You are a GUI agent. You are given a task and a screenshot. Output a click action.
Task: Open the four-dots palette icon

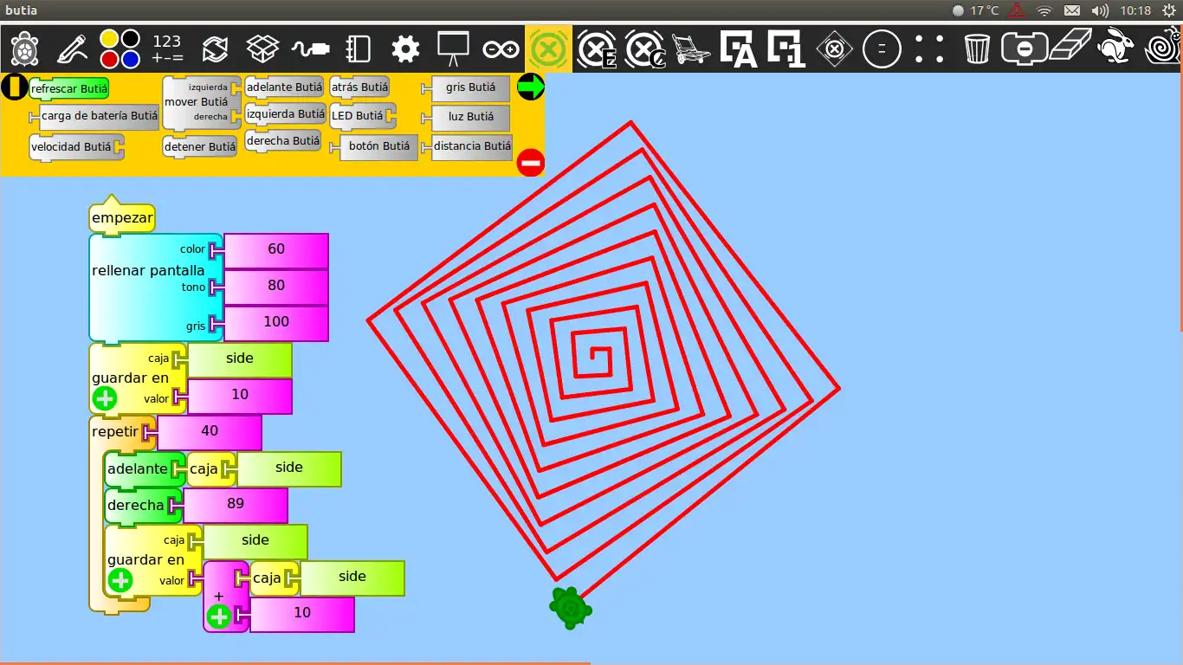pyautogui.click(x=929, y=48)
